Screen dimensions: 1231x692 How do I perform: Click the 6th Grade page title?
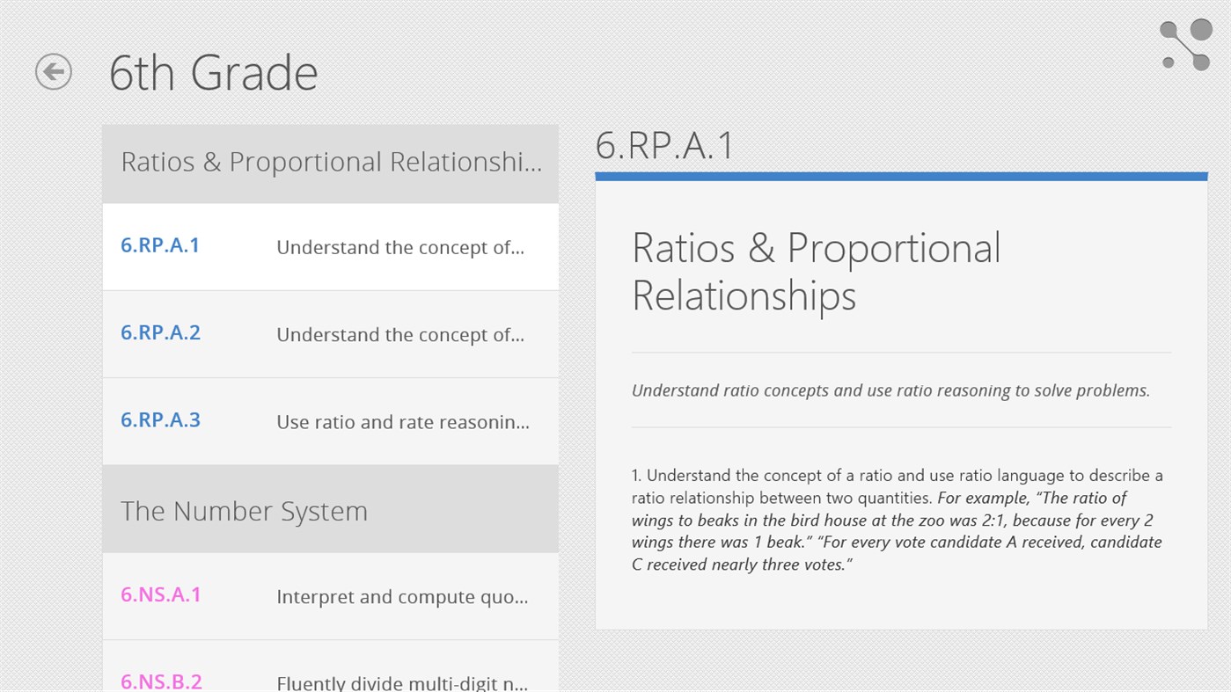[x=213, y=73]
